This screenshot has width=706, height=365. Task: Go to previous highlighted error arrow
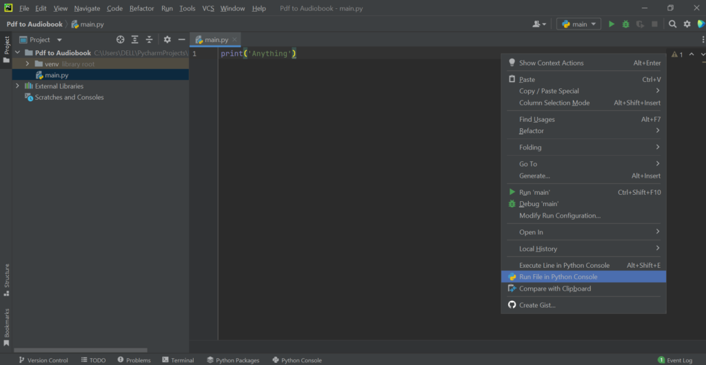[x=692, y=54]
